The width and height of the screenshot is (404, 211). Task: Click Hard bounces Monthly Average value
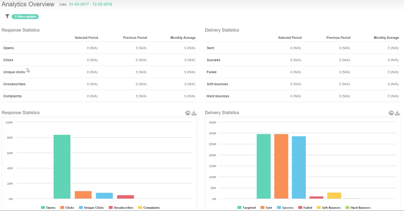point(393,96)
